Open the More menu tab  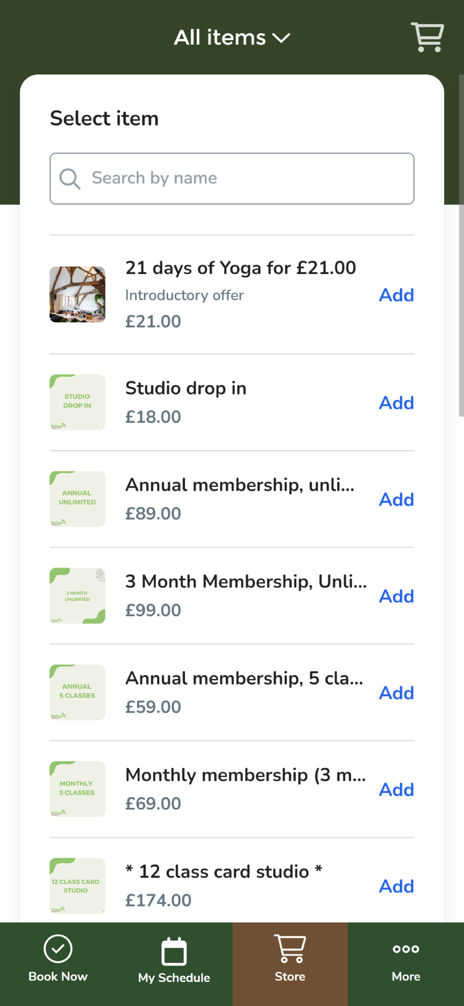[x=406, y=959]
